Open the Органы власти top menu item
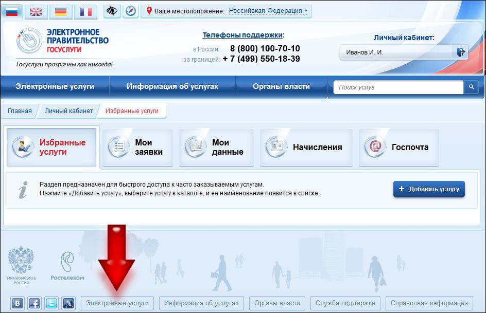This screenshot has width=486, height=313. click(281, 87)
